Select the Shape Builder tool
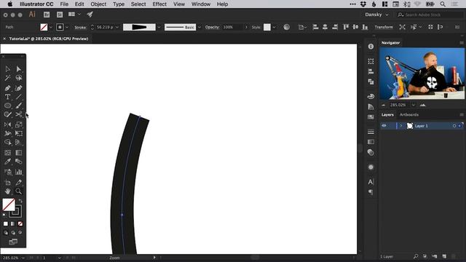 8,143
